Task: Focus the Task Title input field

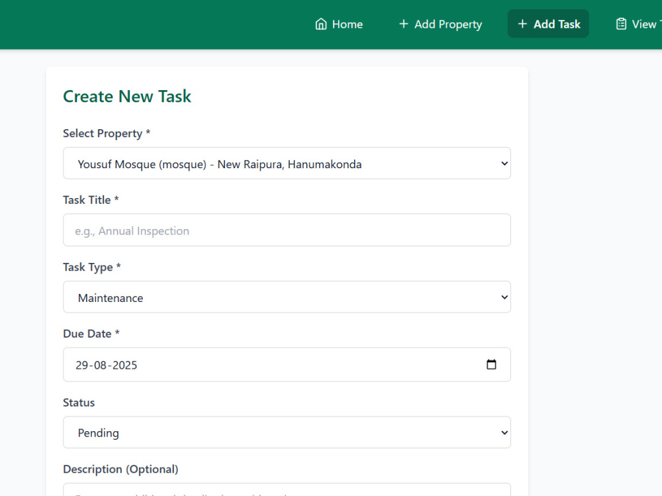Action: click(x=287, y=230)
